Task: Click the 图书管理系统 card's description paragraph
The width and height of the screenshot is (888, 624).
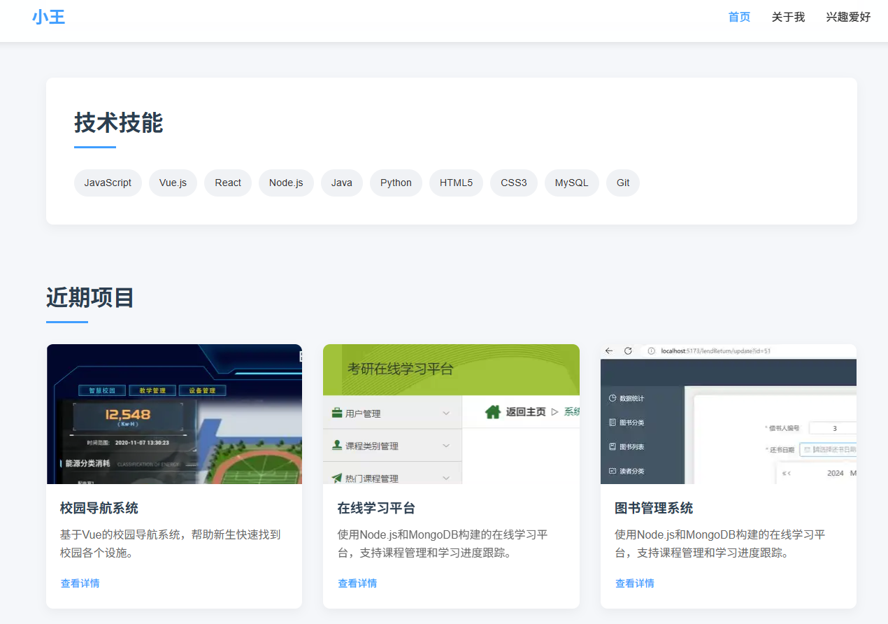Action: click(721, 544)
